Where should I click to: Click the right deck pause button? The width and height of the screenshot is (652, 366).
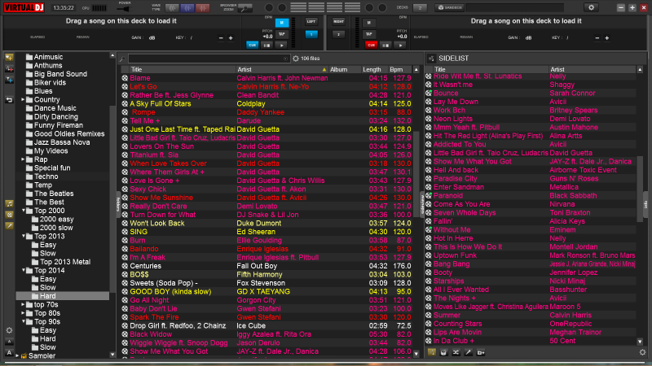coord(385,46)
